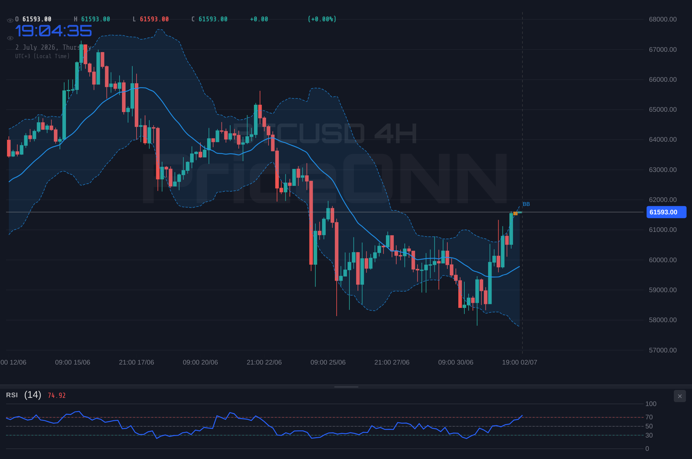Image resolution: width=692 pixels, height=459 pixels.
Task: Click the 61000.00 price axis label
Action: (663, 230)
